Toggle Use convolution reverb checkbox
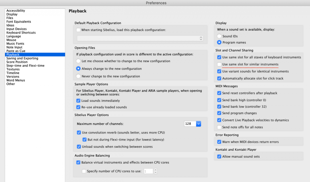The image size is (310, 182). (x=79, y=133)
